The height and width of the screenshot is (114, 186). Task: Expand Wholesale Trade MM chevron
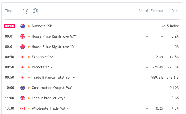point(67,108)
